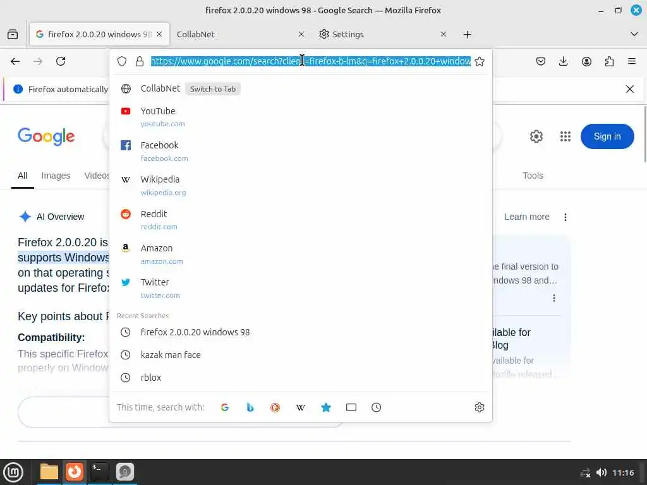Open AI Overview more options menu
The width and height of the screenshot is (647, 485).
pyautogui.click(x=565, y=217)
